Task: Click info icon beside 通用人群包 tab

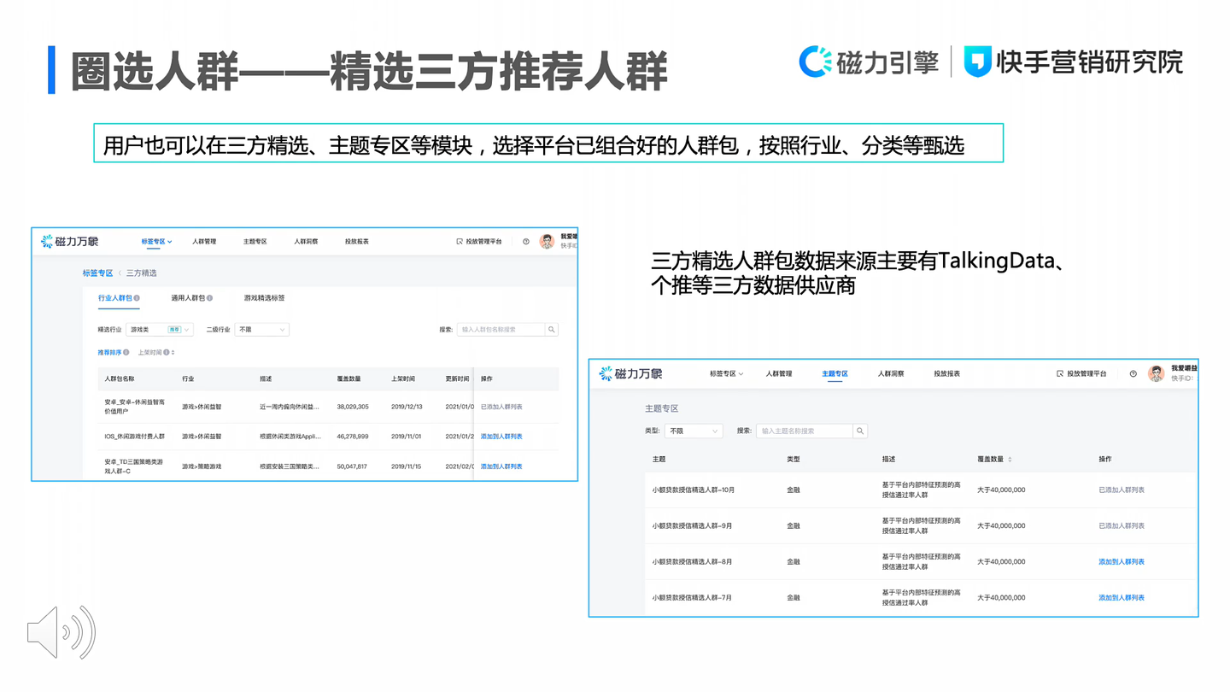Action: pos(209,298)
